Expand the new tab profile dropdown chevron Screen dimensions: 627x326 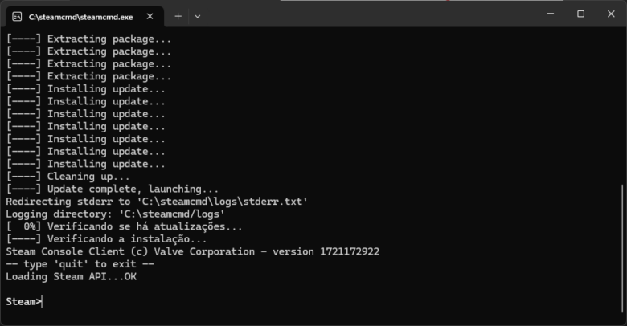tap(197, 16)
